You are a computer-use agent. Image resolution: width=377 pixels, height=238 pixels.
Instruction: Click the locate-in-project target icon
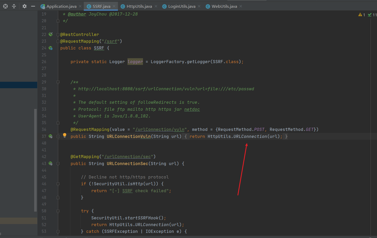pos(5,6)
